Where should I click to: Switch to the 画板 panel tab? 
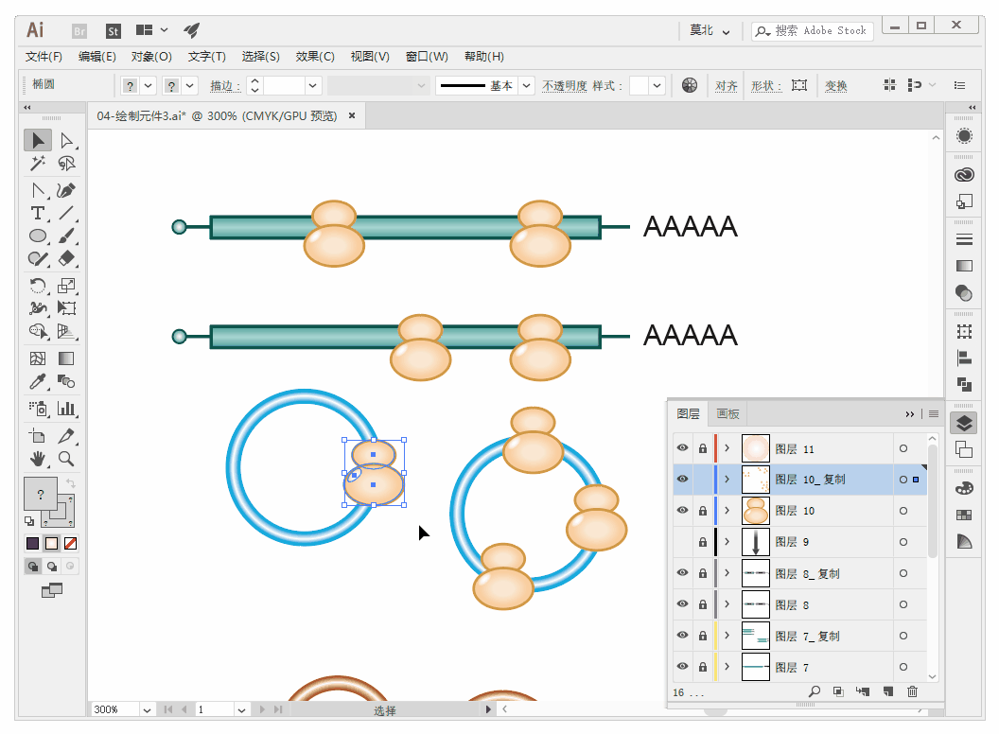click(727, 414)
